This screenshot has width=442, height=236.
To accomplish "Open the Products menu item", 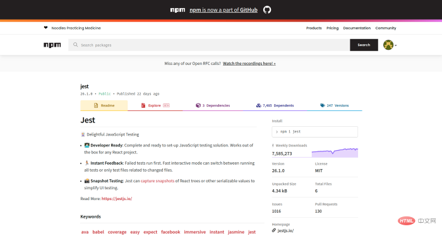I will [x=314, y=28].
